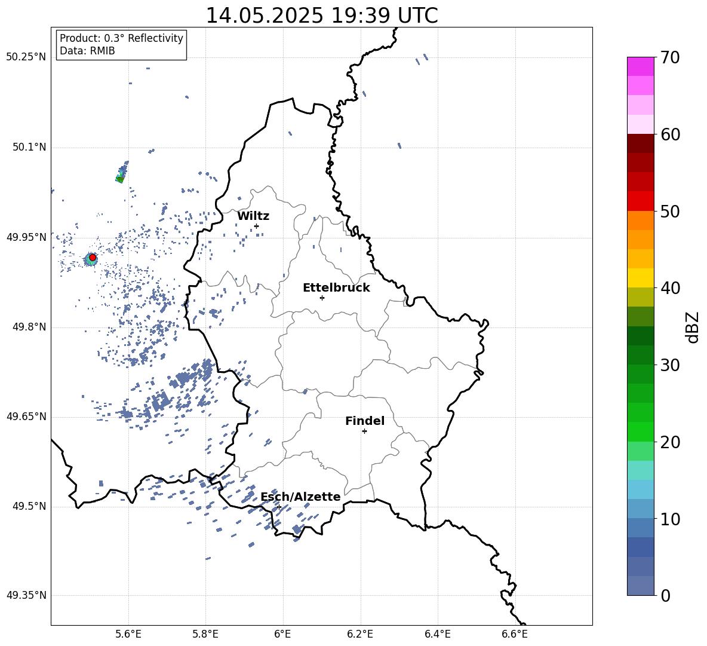Viewport: 707px width, 646px height.
Task: Click the 50 tick on colorbar
Action: coord(670,211)
